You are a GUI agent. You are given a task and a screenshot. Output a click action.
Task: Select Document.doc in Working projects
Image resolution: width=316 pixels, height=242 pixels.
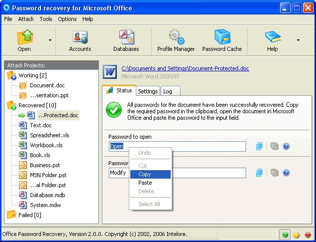tap(47, 85)
